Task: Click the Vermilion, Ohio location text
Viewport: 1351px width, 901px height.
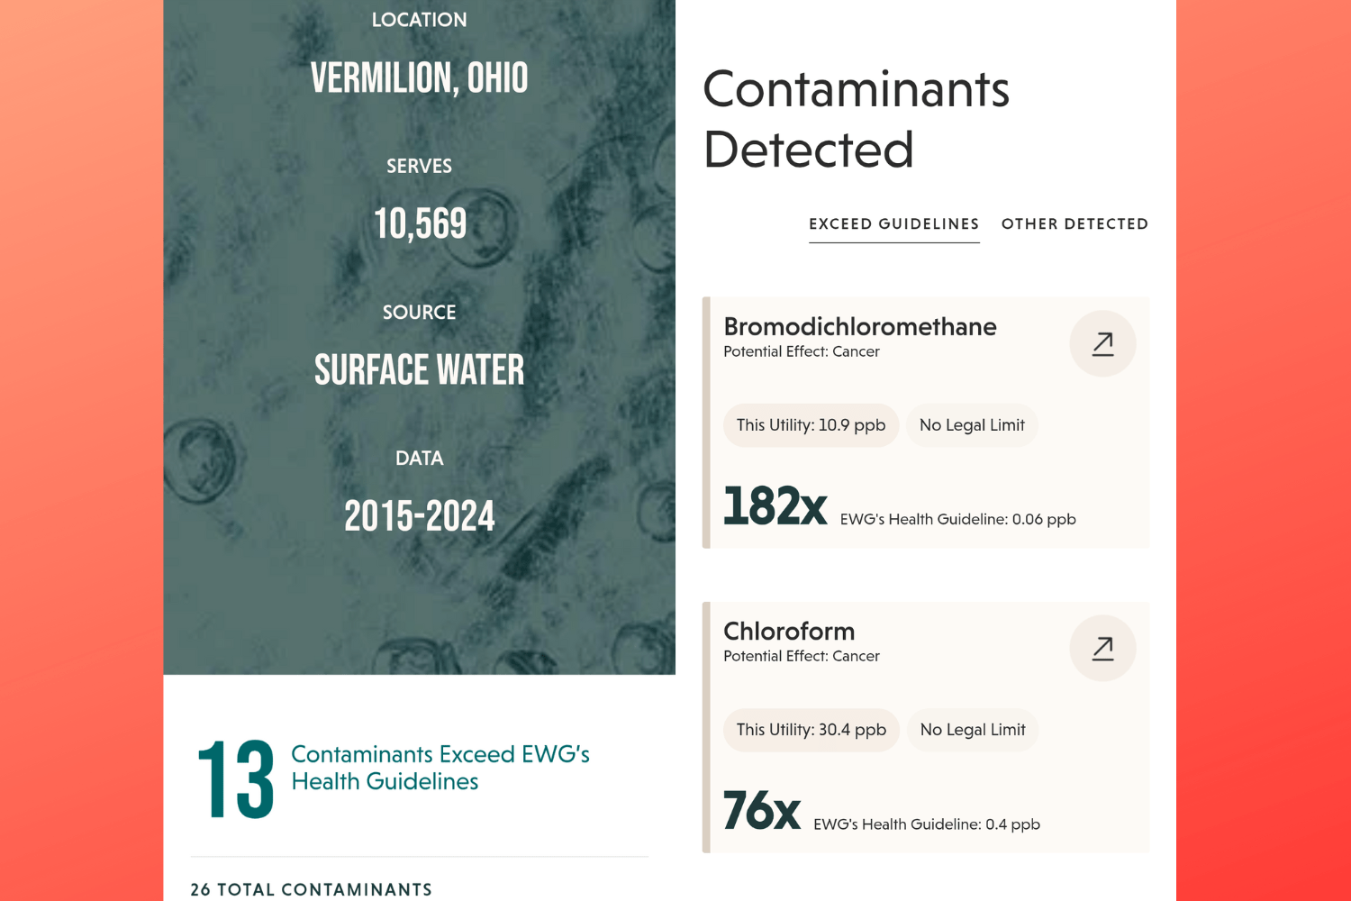Action: [x=419, y=78]
